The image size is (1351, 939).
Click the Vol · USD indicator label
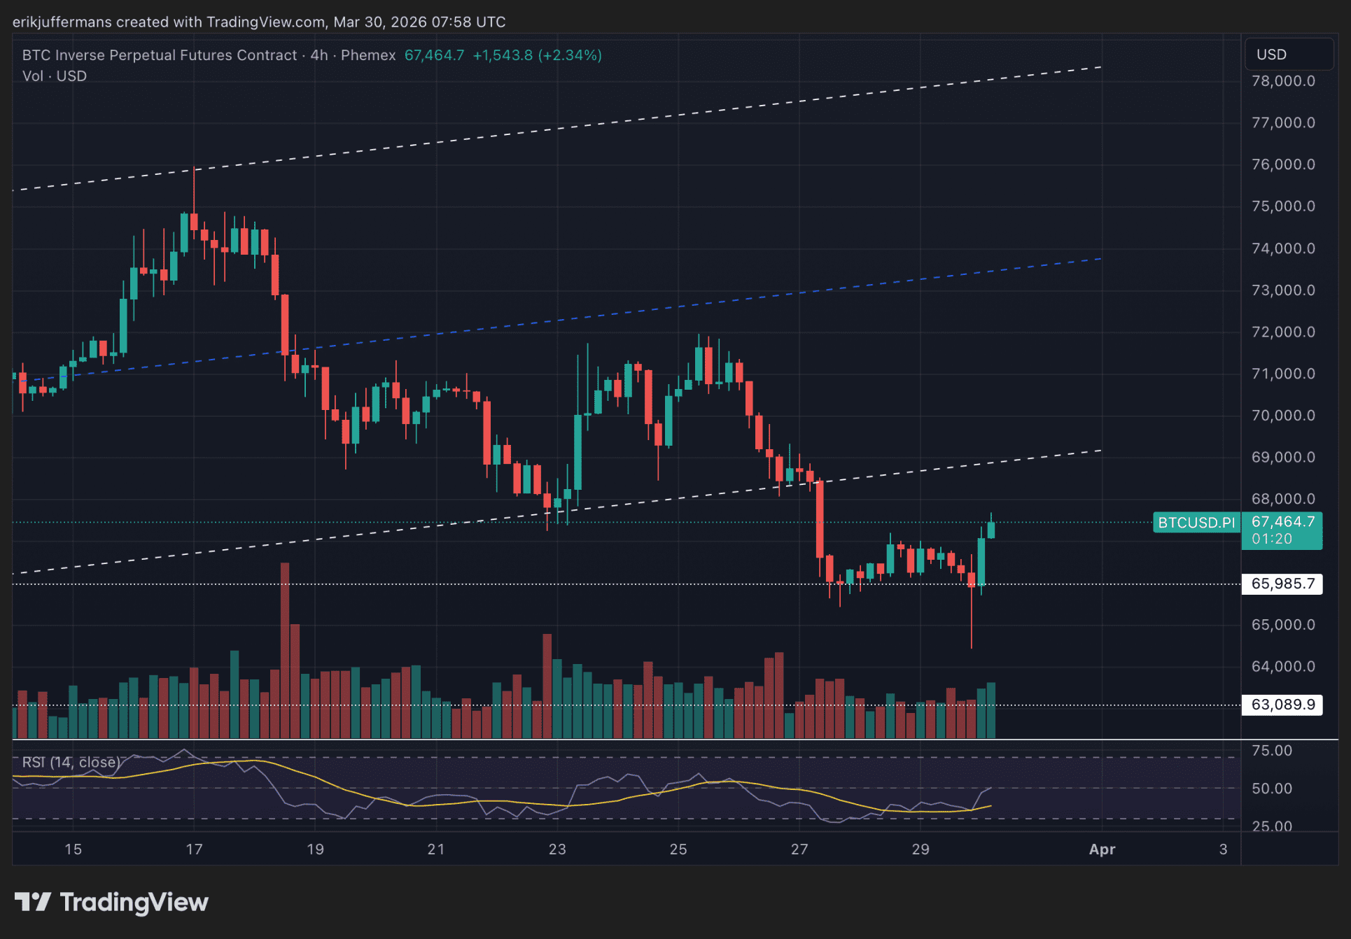point(55,76)
